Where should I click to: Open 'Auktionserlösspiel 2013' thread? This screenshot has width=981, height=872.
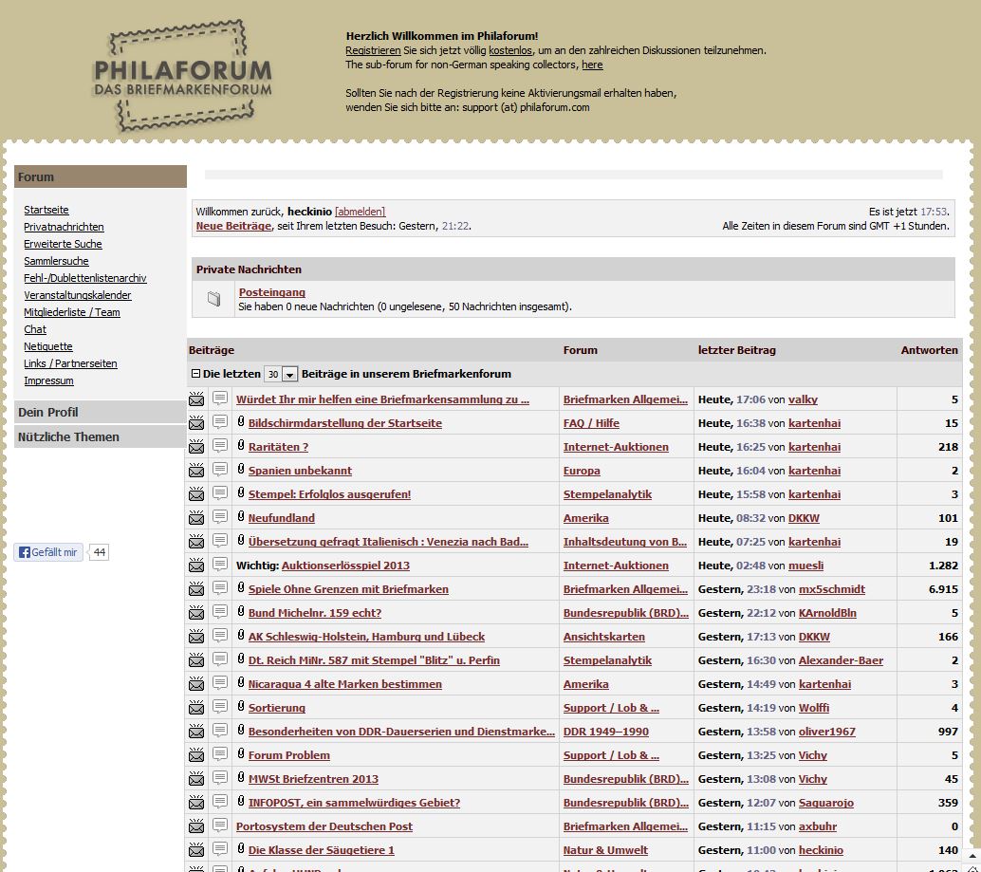[x=345, y=566]
